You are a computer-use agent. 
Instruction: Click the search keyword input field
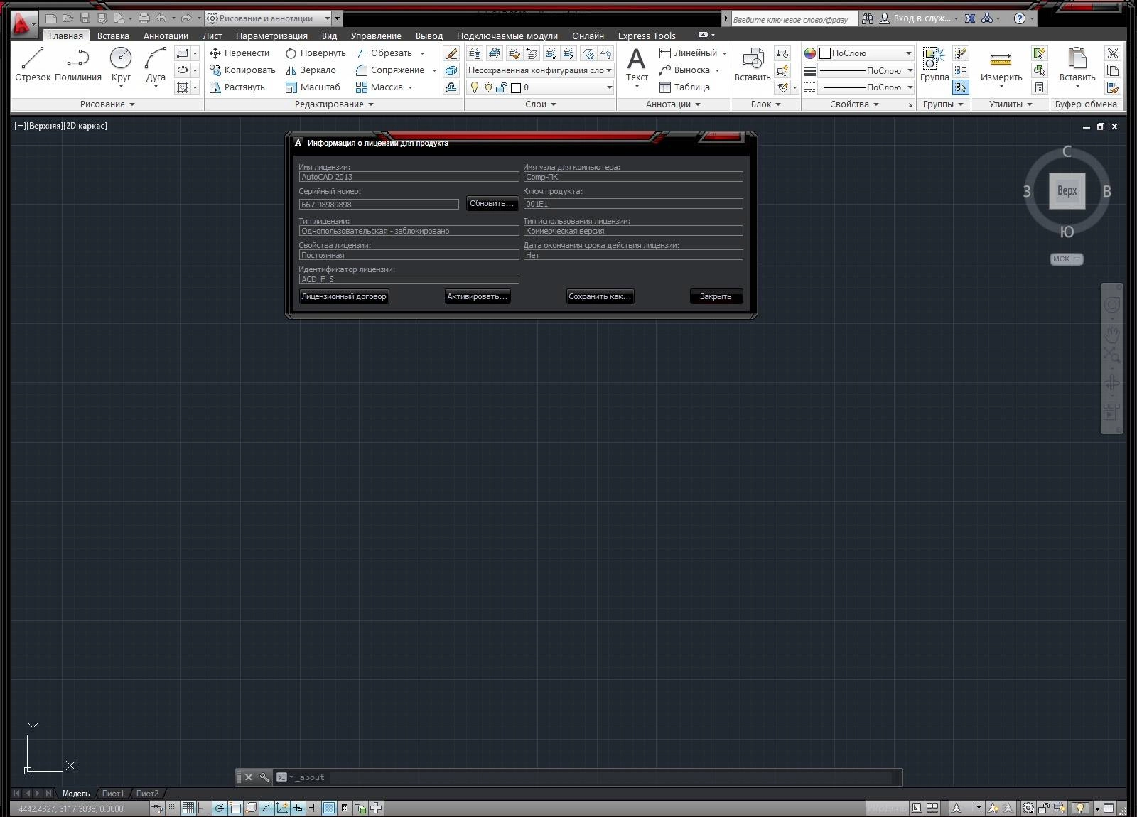[x=794, y=19]
